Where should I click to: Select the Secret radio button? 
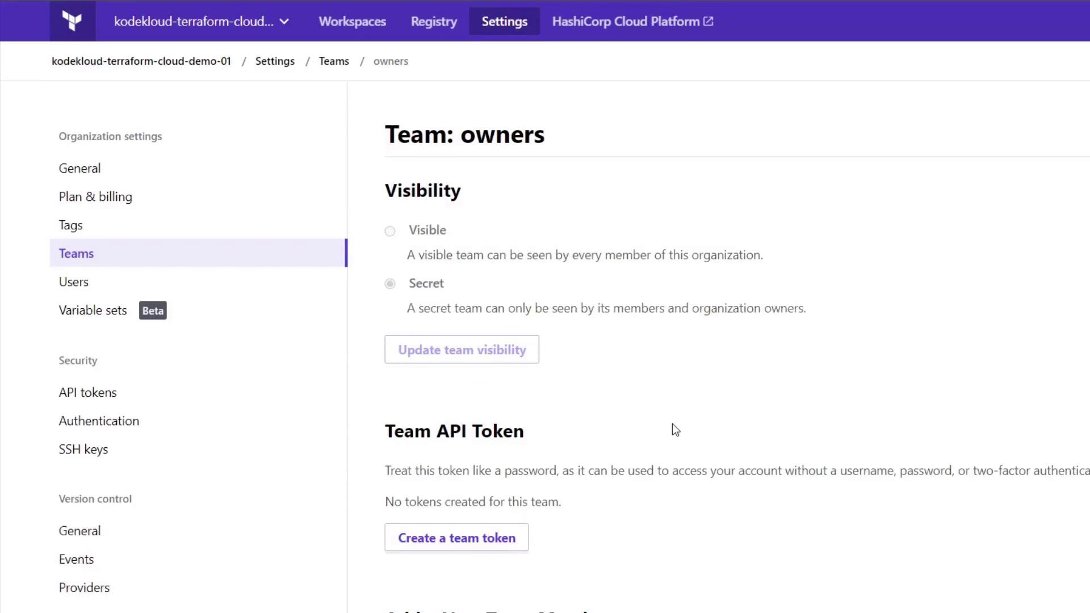pyautogui.click(x=390, y=284)
